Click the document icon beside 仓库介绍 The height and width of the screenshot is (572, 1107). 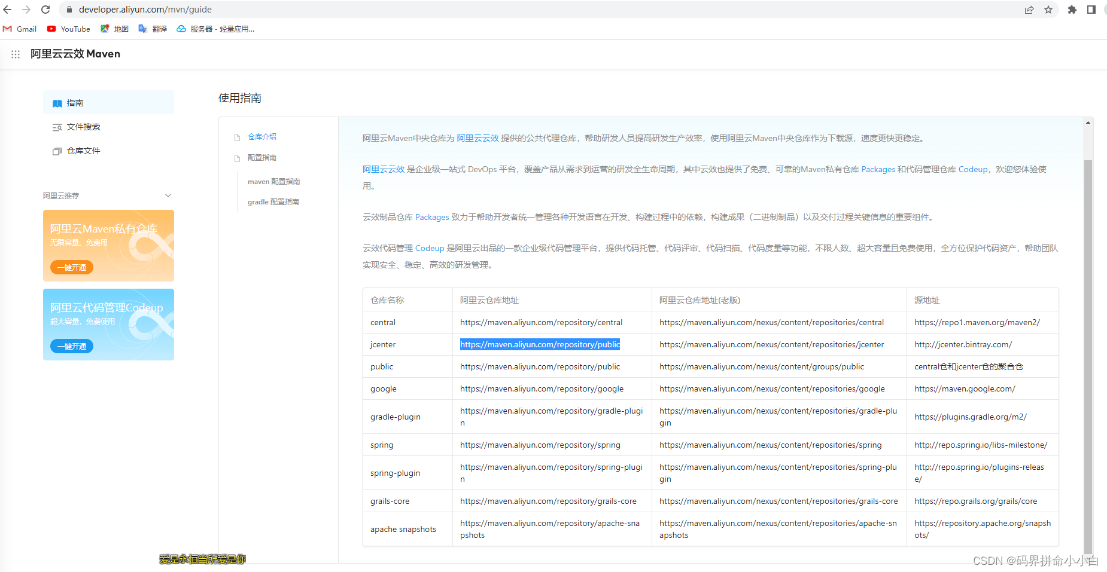pyautogui.click(x=237, y=137)
